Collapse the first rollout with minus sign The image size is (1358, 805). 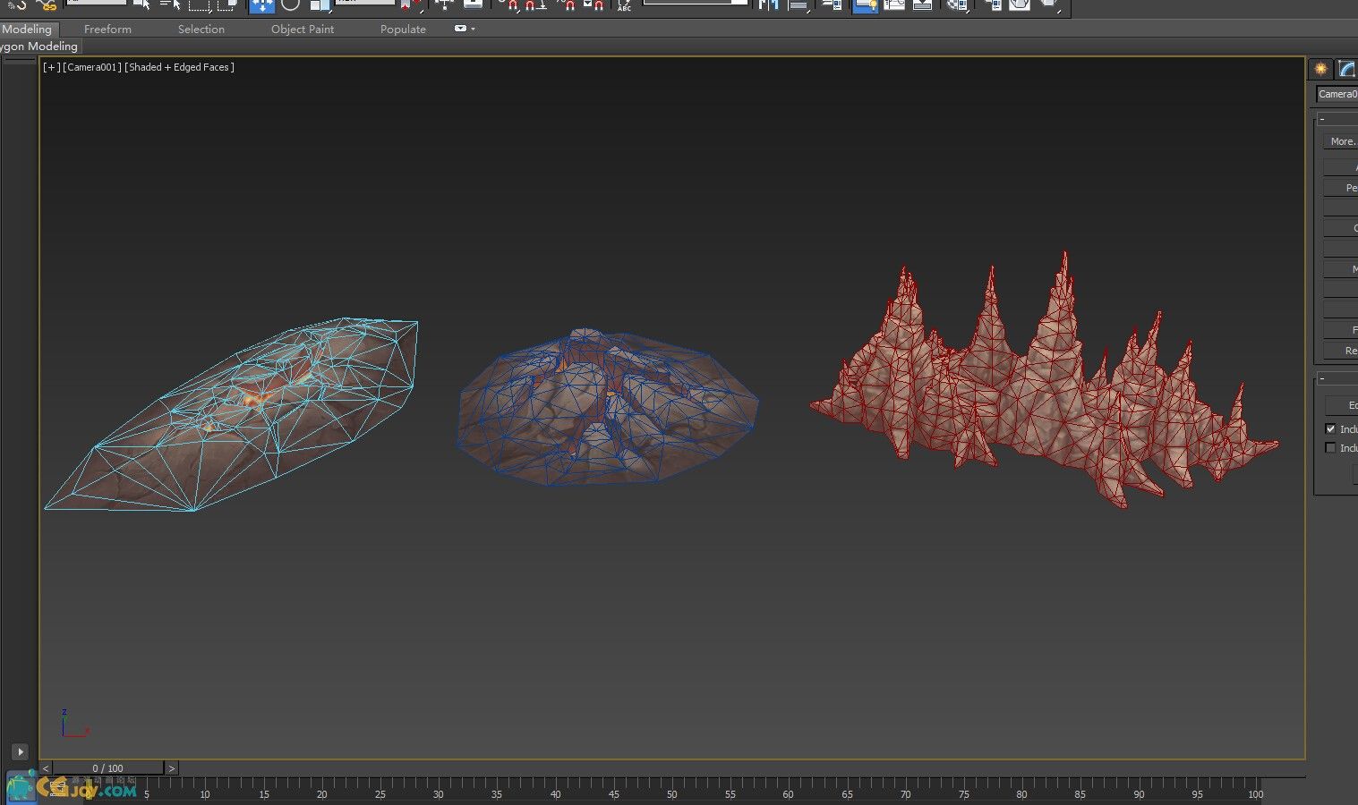1322,119
